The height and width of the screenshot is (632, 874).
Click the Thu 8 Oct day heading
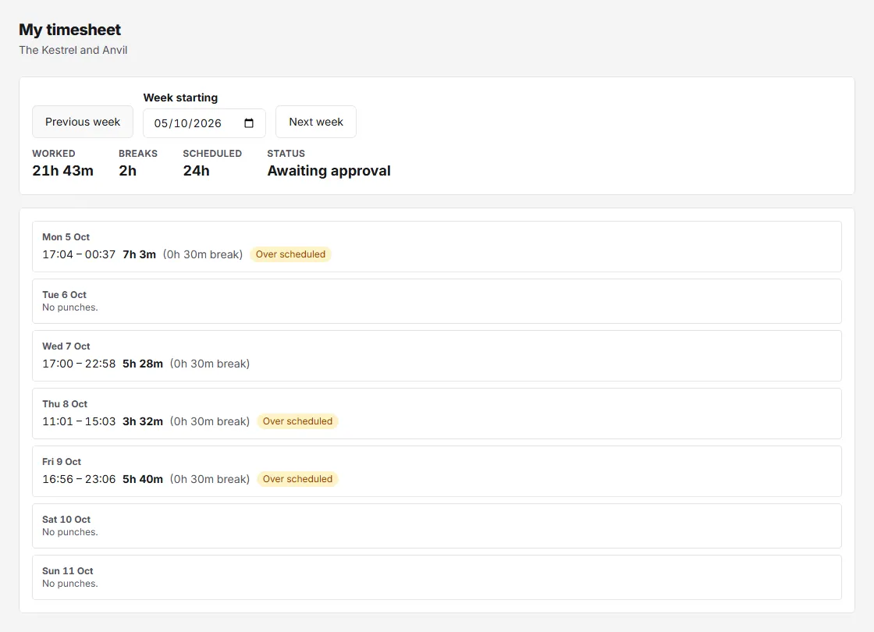coord(65,404)
